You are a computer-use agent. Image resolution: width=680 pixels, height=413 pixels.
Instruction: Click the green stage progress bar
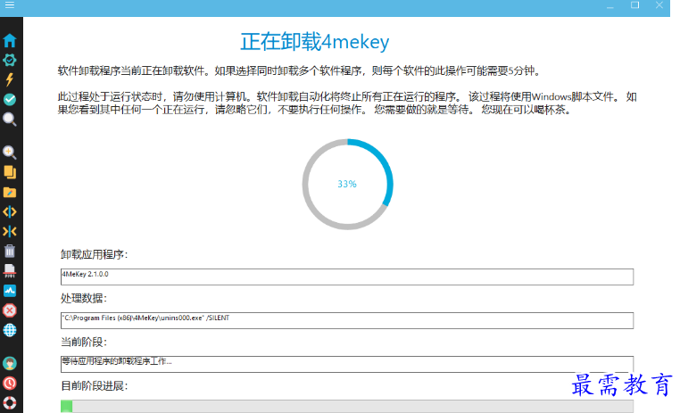[x=347, y=406]
